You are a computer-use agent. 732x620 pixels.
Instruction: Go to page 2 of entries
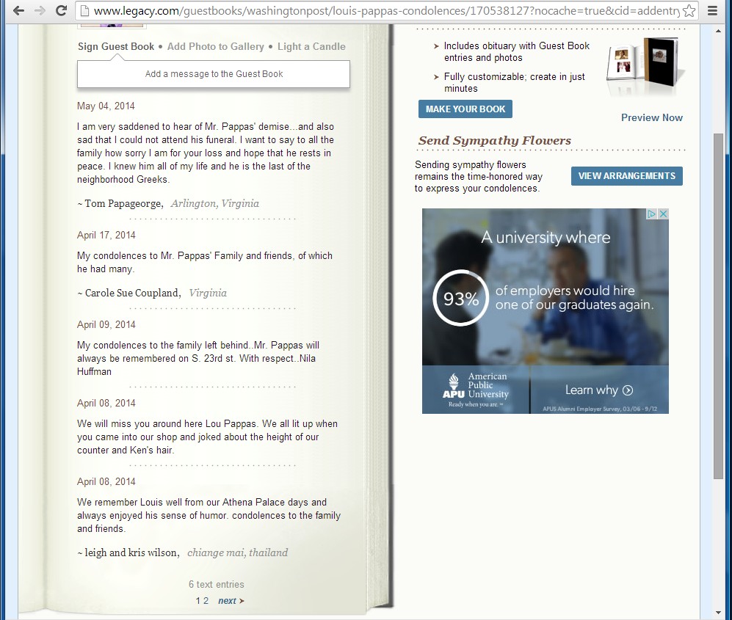coord(206,601)
